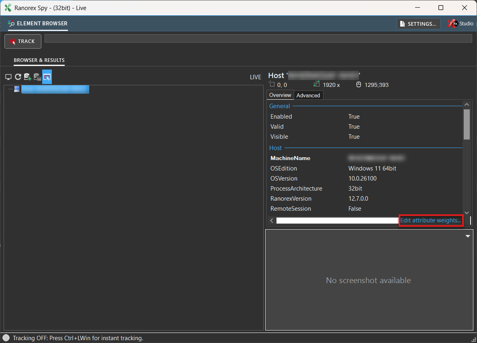Click the Visible property label
Image resolution: width=477 pixels, height=343 pixels.
coord(279,137)
